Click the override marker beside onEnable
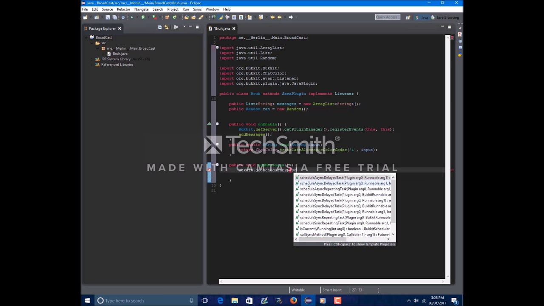Screen dimensions: 544x306 (x=209, y=124)
